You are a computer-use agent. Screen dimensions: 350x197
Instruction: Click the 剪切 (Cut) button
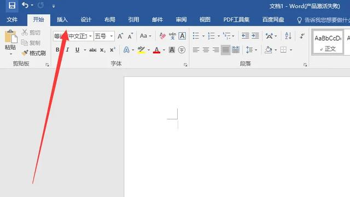31,32
